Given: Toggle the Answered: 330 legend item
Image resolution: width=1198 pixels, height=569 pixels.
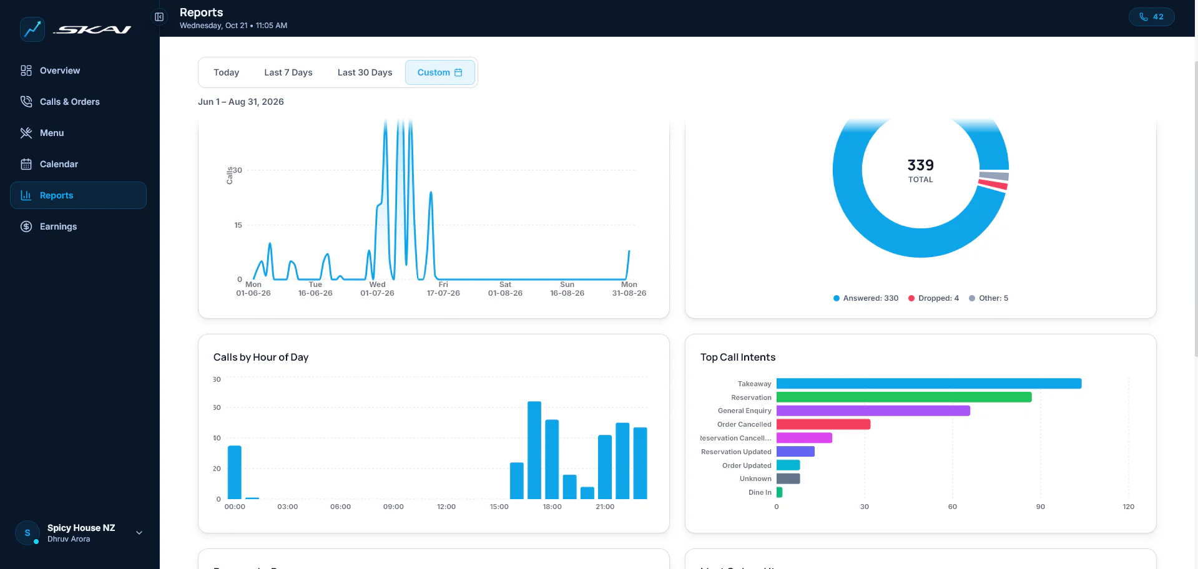Looking at the screenshot, I should pos(865,298).
